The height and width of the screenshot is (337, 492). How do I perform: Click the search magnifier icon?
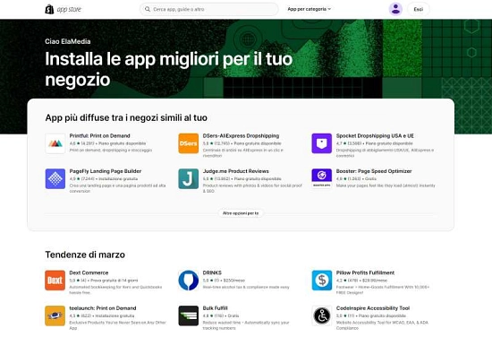tap(148, 9)
